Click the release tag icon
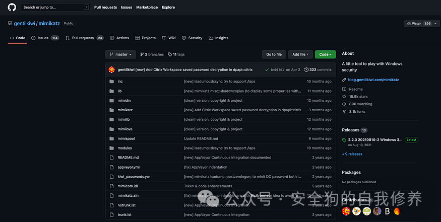 pyautogui.click(x=344, y=140)
